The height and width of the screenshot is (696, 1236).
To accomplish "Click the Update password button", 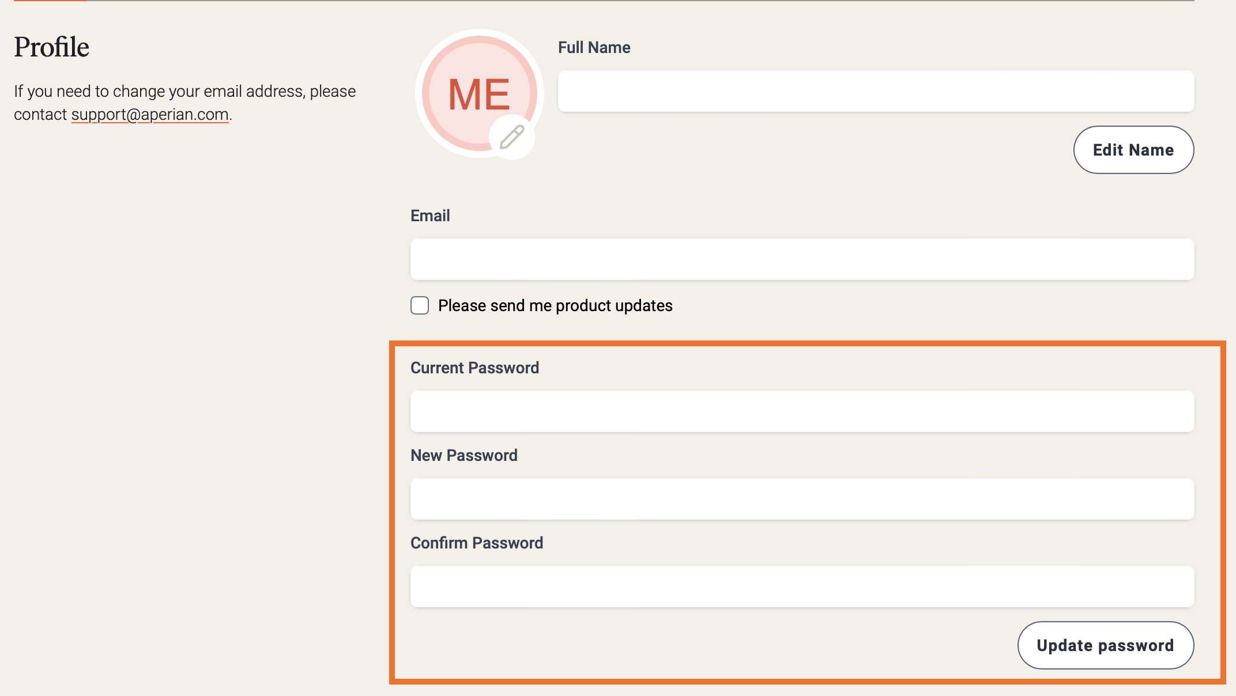I will point(1106,645).
